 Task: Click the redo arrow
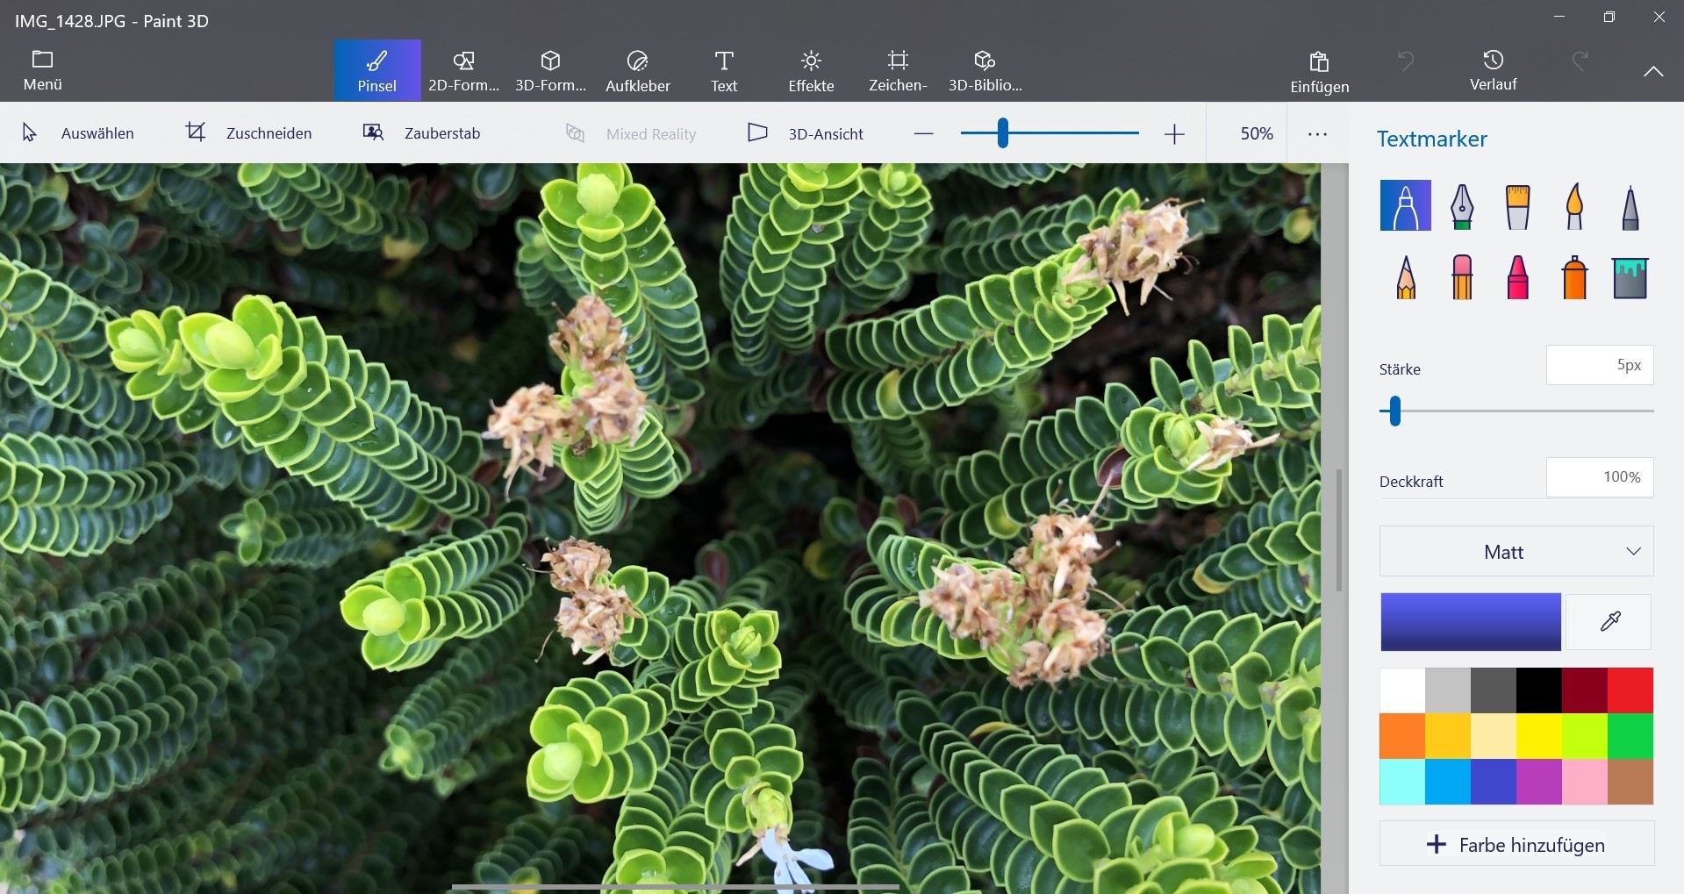1580,61
